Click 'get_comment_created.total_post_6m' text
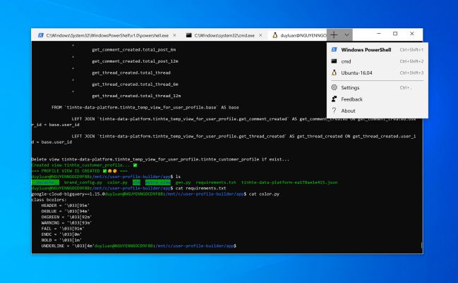 pyautogui.click(x=134, y=50)
